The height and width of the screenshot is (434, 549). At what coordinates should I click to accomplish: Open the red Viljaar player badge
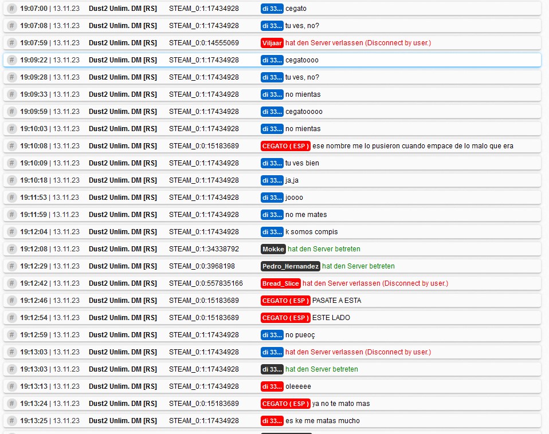(272, 43)
